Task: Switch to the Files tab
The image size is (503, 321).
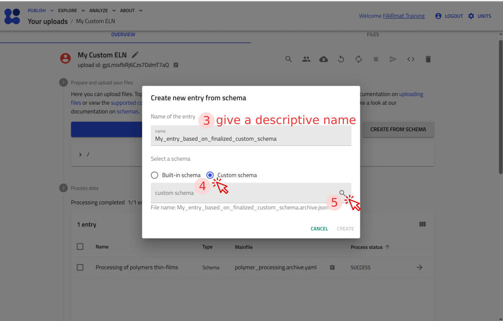Action: click(x=373, y=35)
